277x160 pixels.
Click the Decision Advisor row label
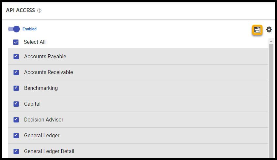pos(44,120)
